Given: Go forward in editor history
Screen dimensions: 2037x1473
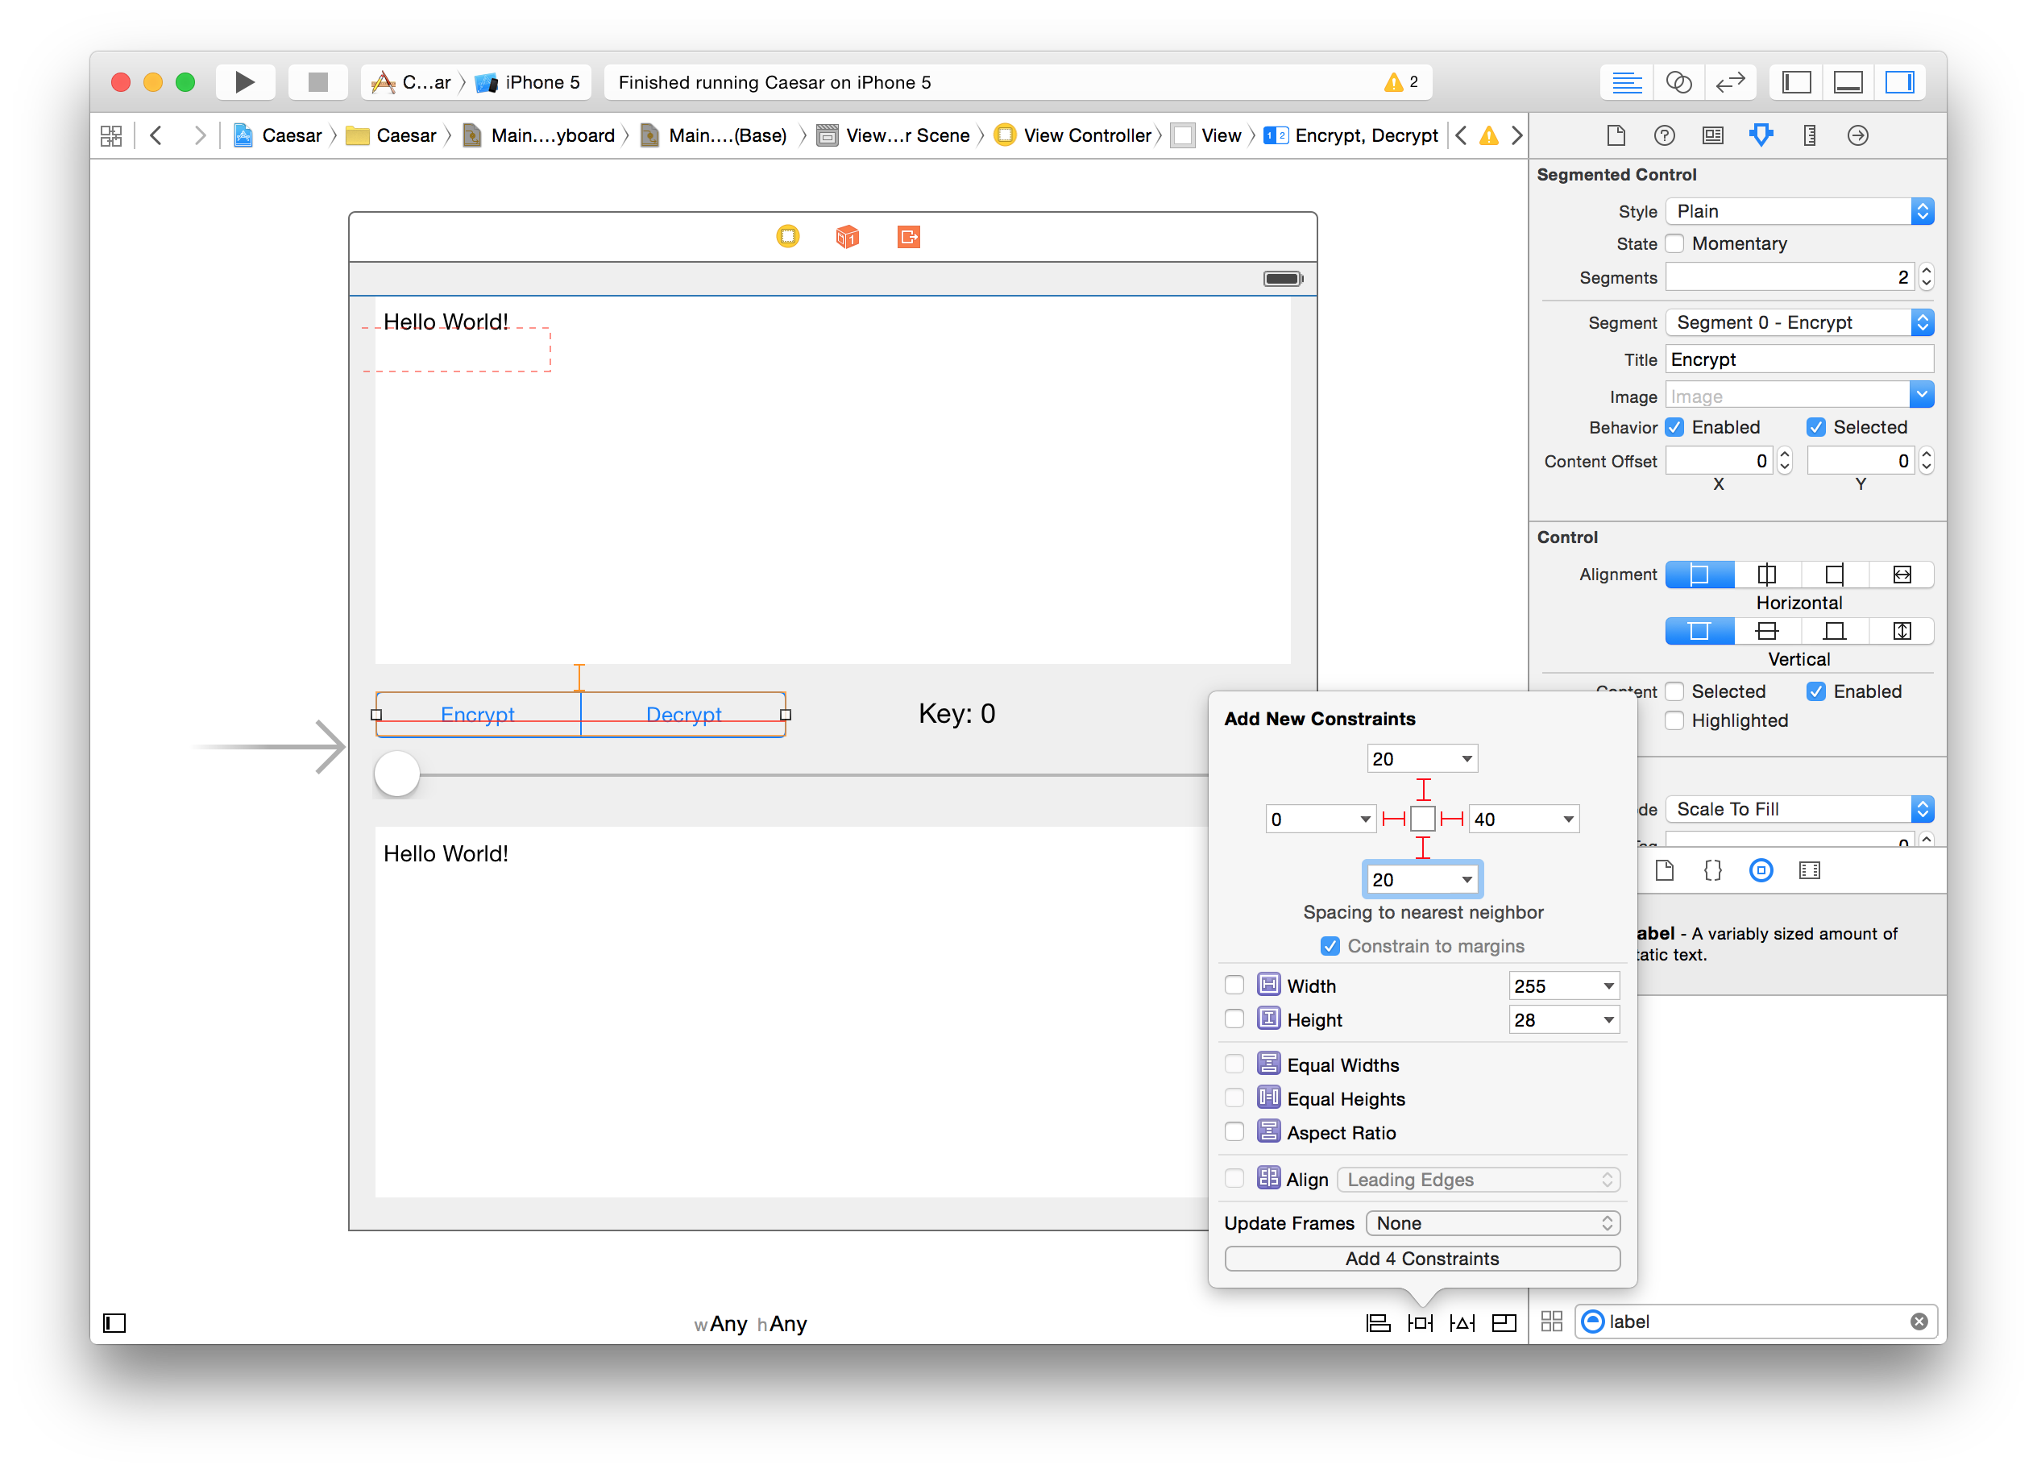Looking at the screenshot, I should coord(199,135).
